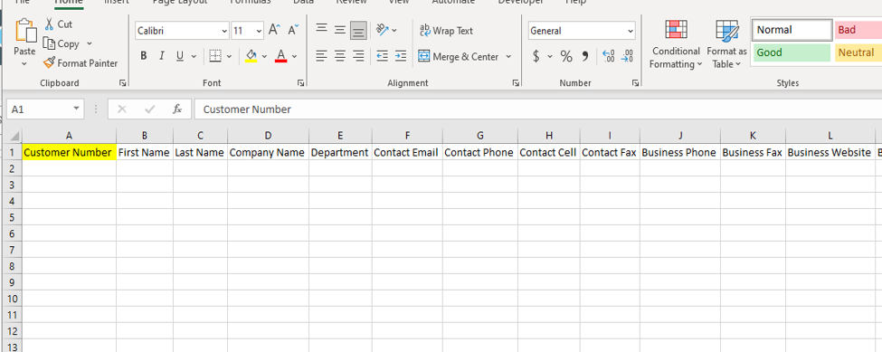Viewport: 882px width, 352px height.
Task: Open border style dropdown arrow
Action: [x=230, y=56]
